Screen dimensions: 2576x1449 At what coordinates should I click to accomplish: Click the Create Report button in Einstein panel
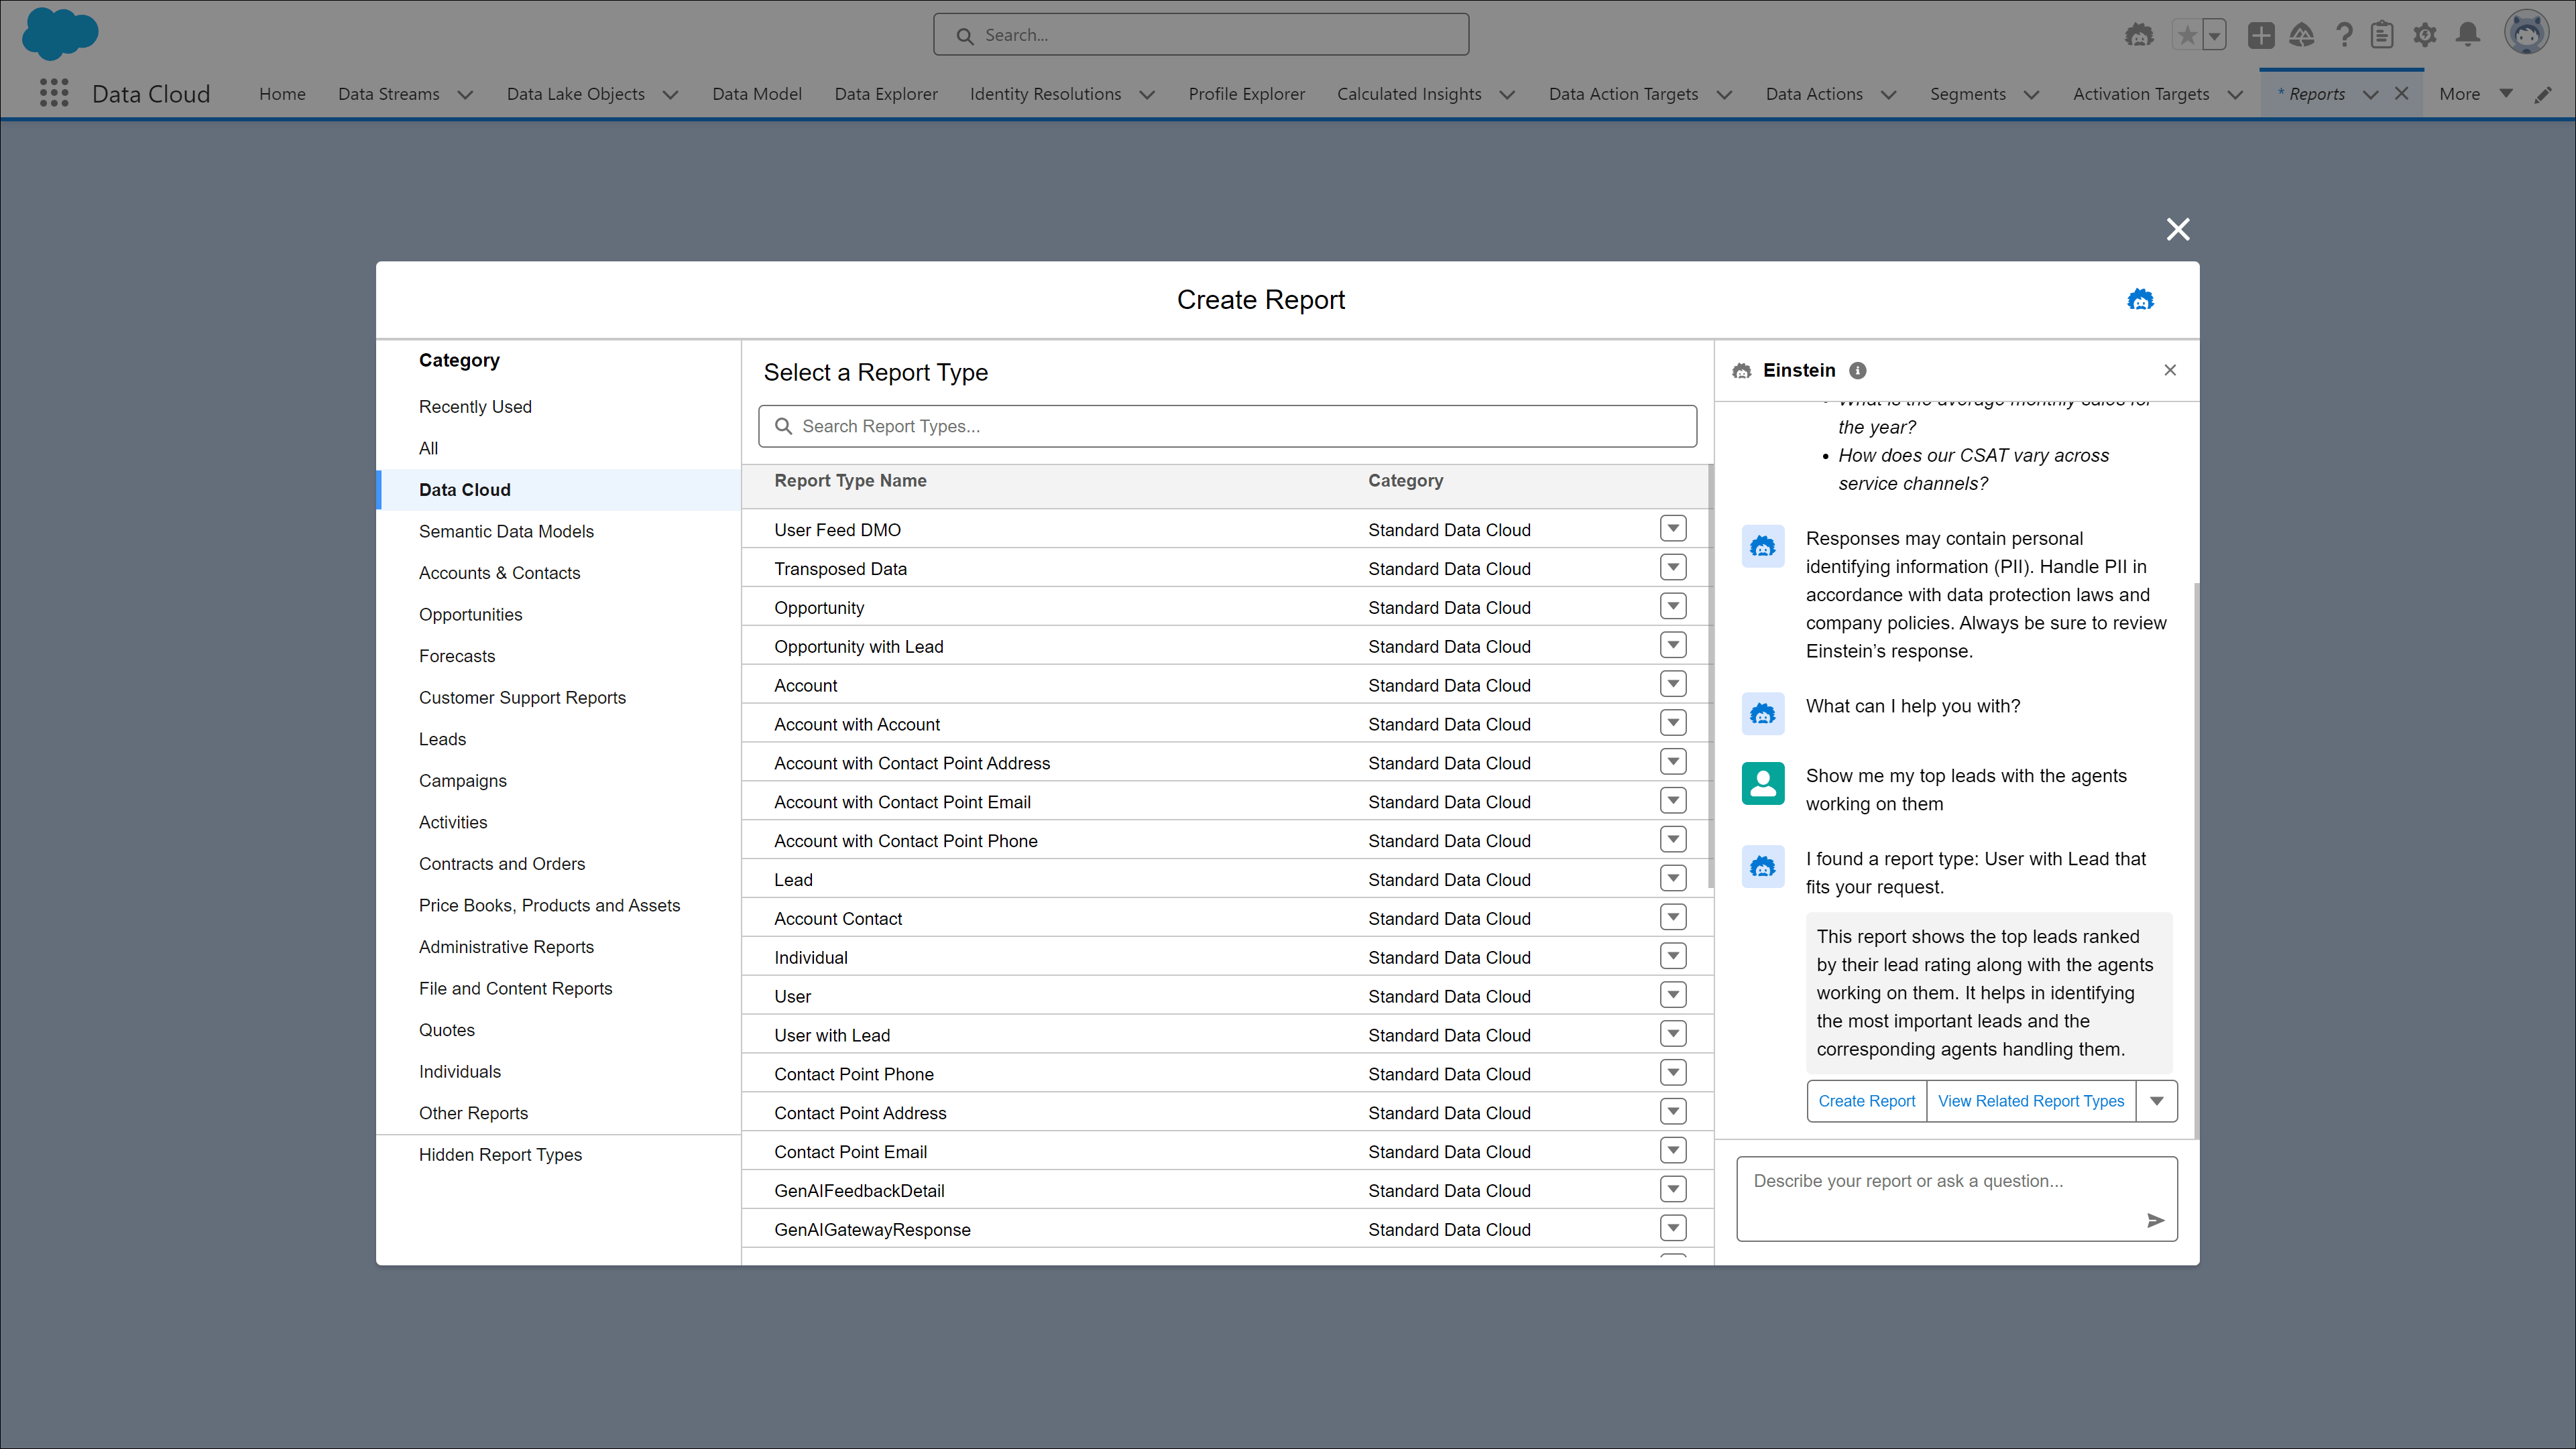tap(1866, 1100)
